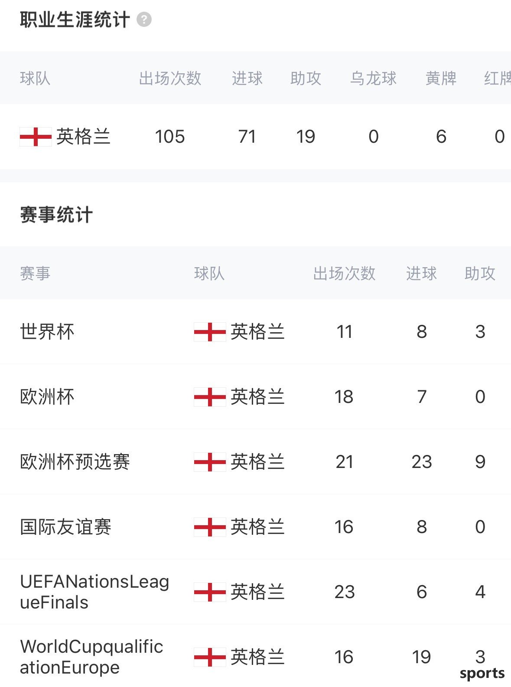
Task: Click England flag in WorldCupqualificationEurope row
Action: tap(210, 657)
